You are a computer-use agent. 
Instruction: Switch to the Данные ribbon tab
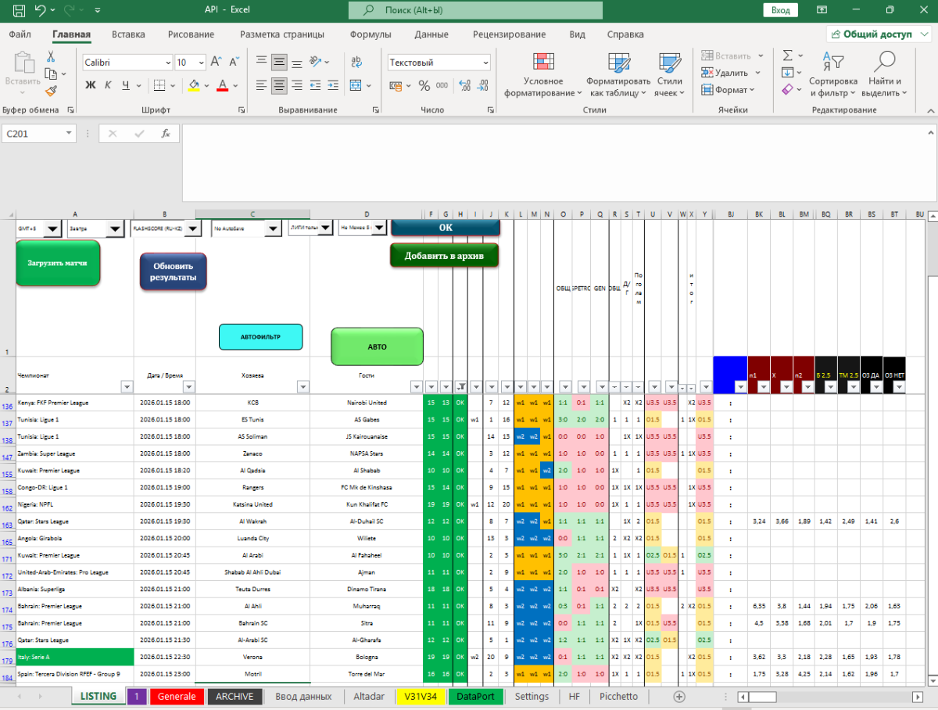431,34
